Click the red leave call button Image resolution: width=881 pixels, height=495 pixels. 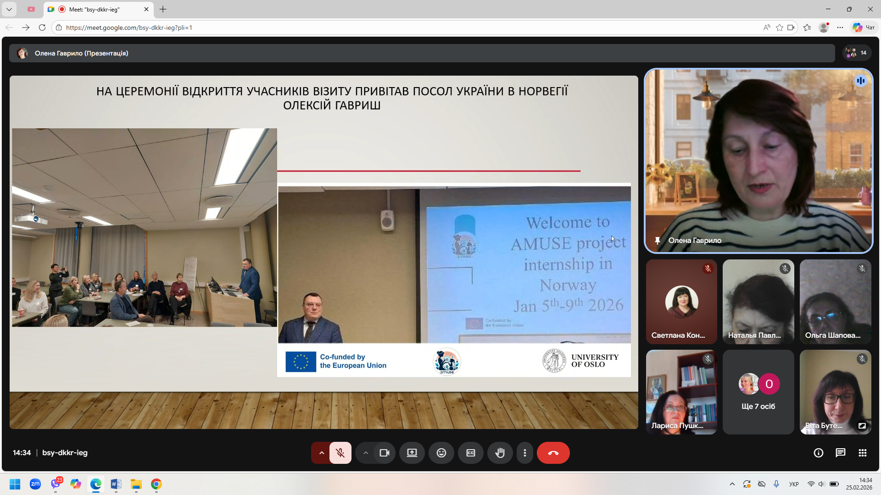point(553,453)
